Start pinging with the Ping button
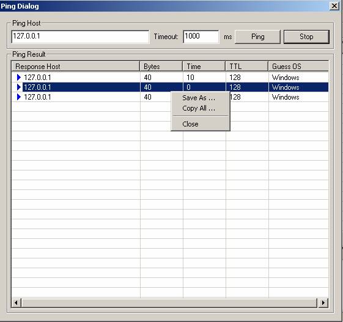The height and width of the screenshot is (322, 343). tap(257, 37)
